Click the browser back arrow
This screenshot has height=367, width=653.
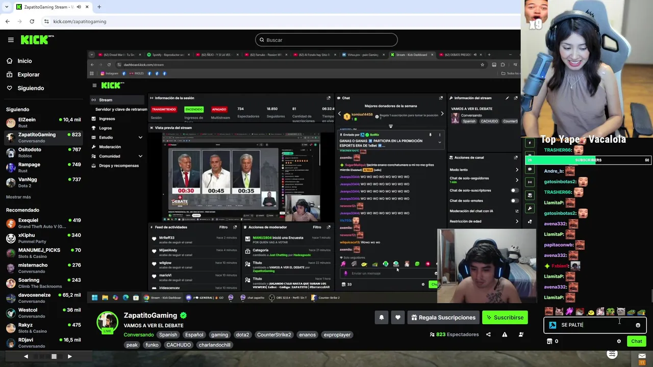(7, 21)
